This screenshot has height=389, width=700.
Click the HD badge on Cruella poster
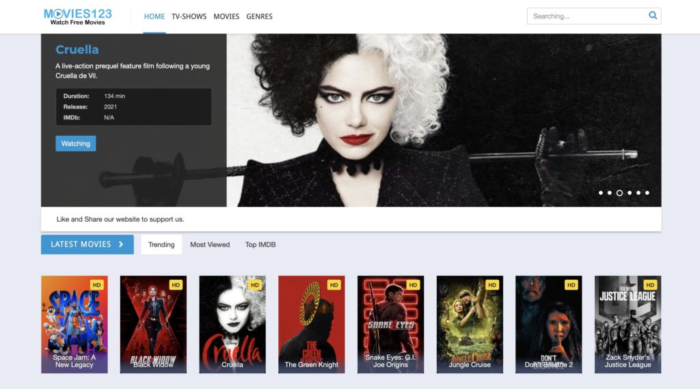pyautogui.click(x=254, y=285)
